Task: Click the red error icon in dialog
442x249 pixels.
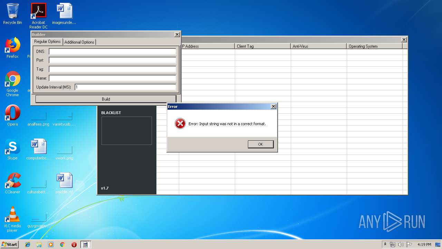Action: click(180, 123)
